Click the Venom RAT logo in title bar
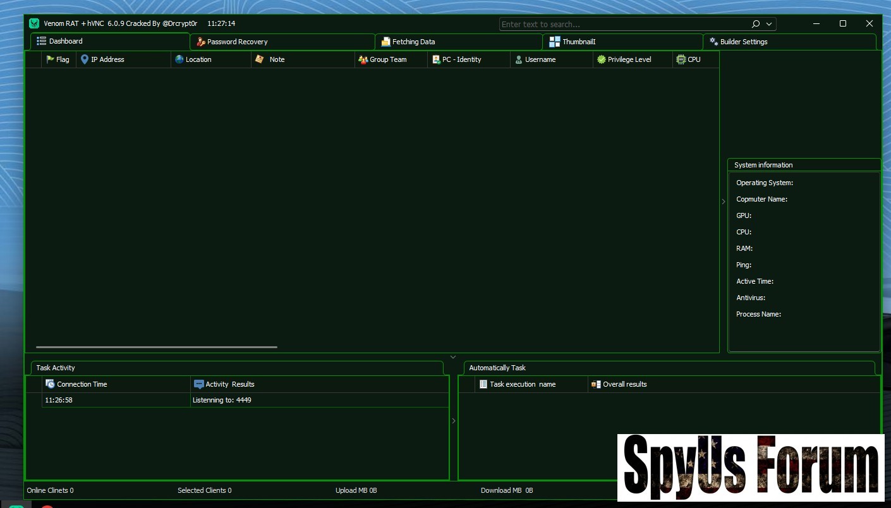This screenshot has height=508, width=891. pos(34,23)
